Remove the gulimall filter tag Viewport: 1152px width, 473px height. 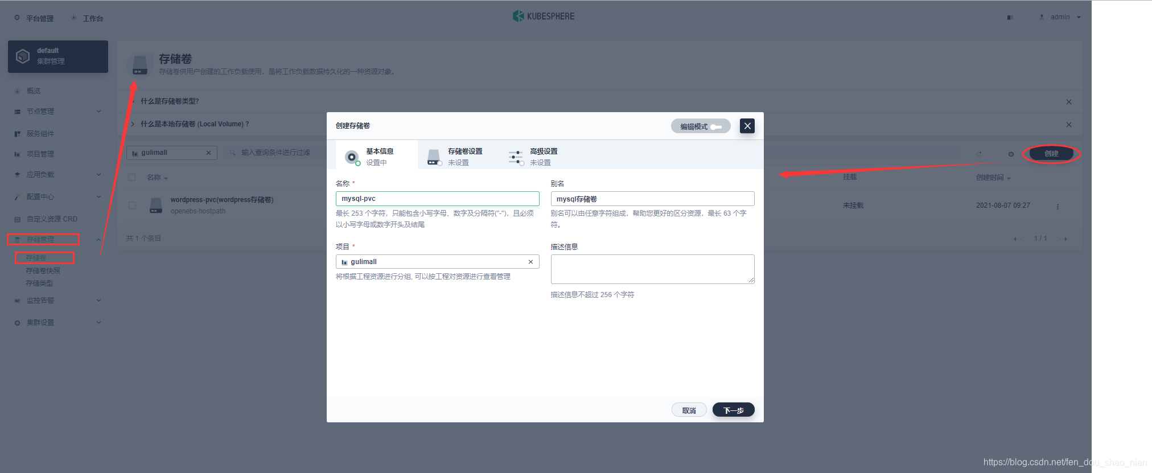coord(208,153)
